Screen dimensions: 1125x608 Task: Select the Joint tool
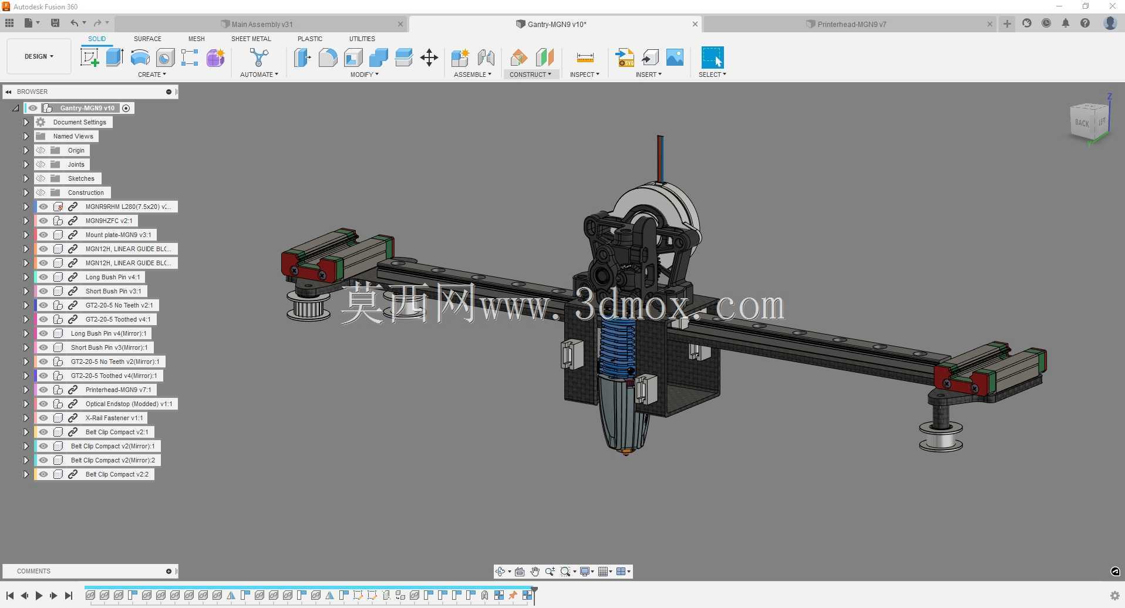pos(486,58)
